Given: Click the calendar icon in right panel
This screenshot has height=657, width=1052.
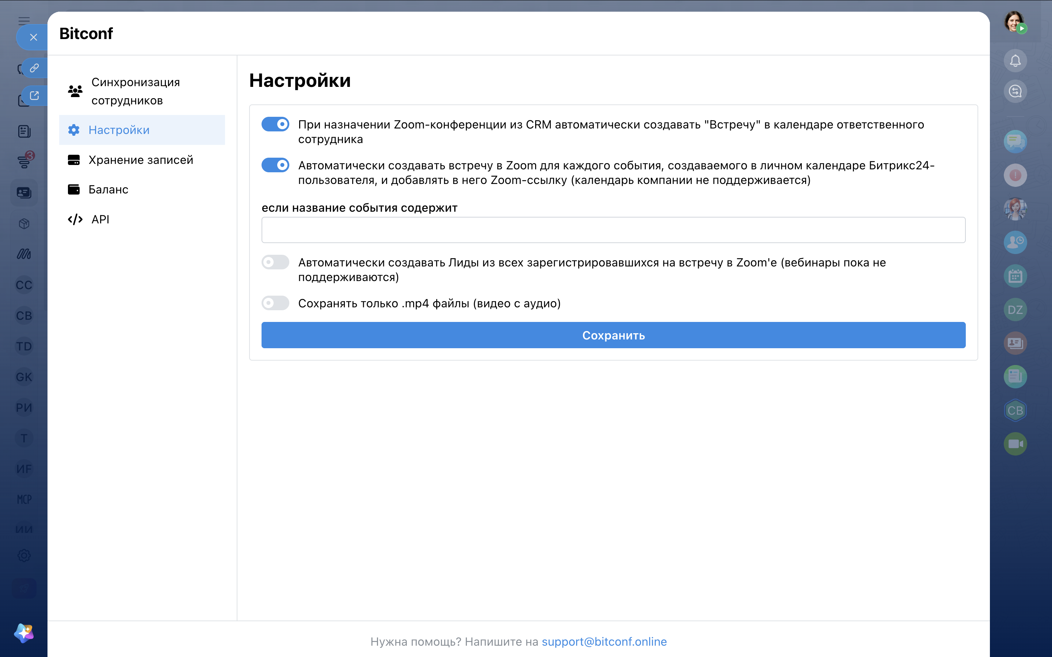Looking at the screenshot, I should pyautogui.click(x=1015, y=276).
